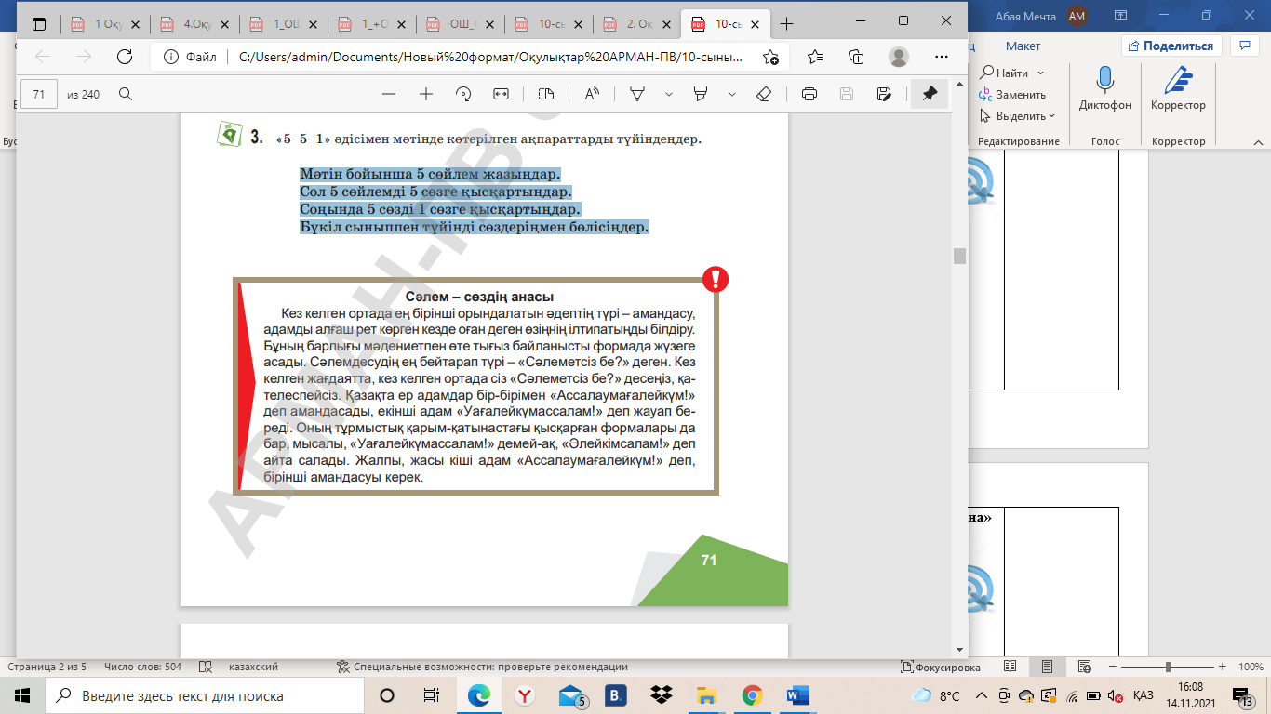Viewport: 1271px width, 714px height.
Task: Add this page to favorites with star-plus
Action: coord(770,57)
